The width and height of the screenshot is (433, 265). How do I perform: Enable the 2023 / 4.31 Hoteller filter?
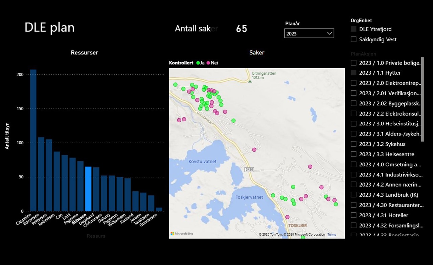click(354, 215)
